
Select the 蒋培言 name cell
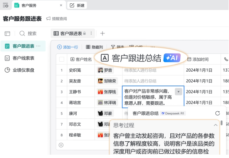click(81, 103)
